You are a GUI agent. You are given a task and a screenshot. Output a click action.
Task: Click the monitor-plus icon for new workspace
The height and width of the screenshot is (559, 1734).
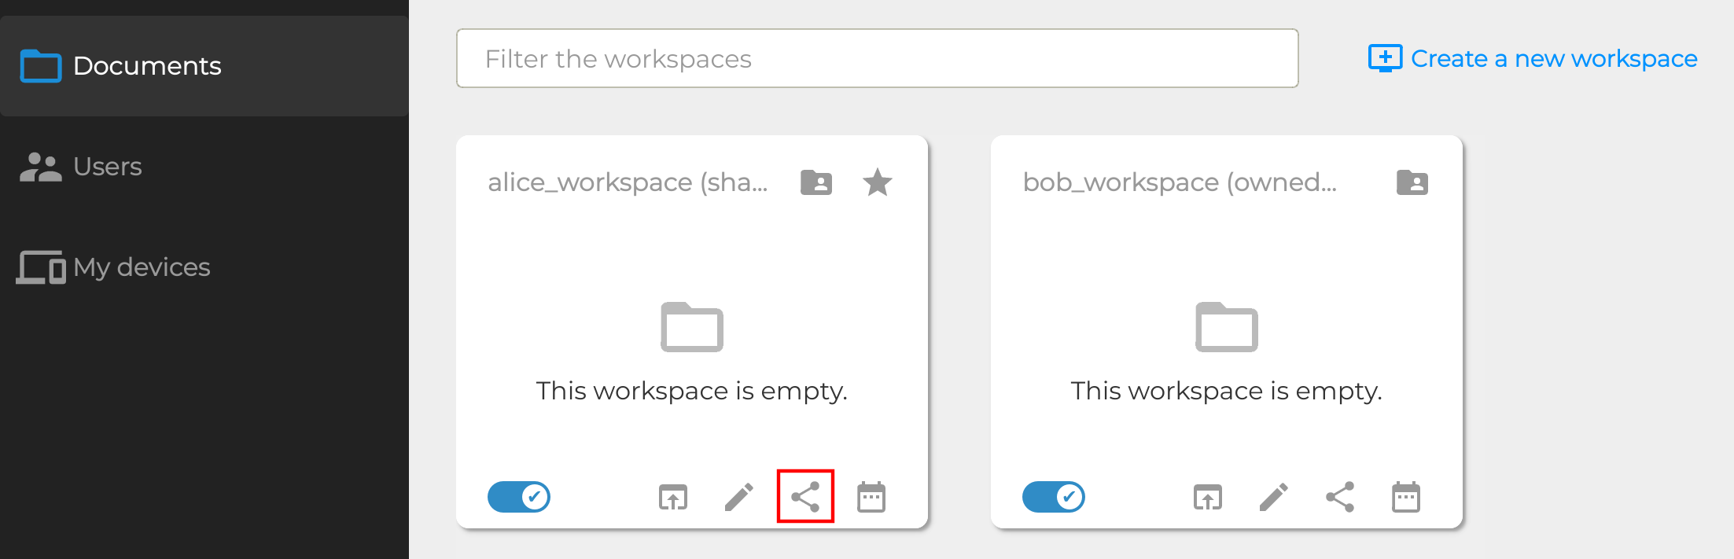click(x=1385, y=58)
